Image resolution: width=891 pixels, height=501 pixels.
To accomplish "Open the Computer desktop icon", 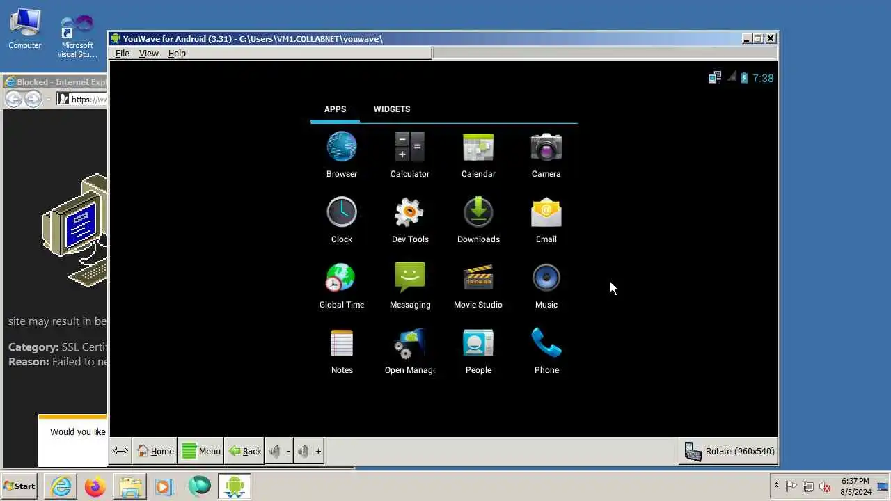I will [x=24, y=30].
